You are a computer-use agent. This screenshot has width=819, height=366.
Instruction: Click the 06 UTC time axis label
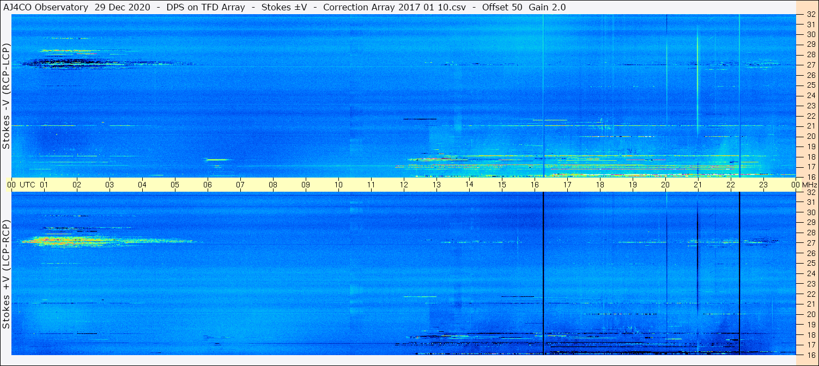208,185
